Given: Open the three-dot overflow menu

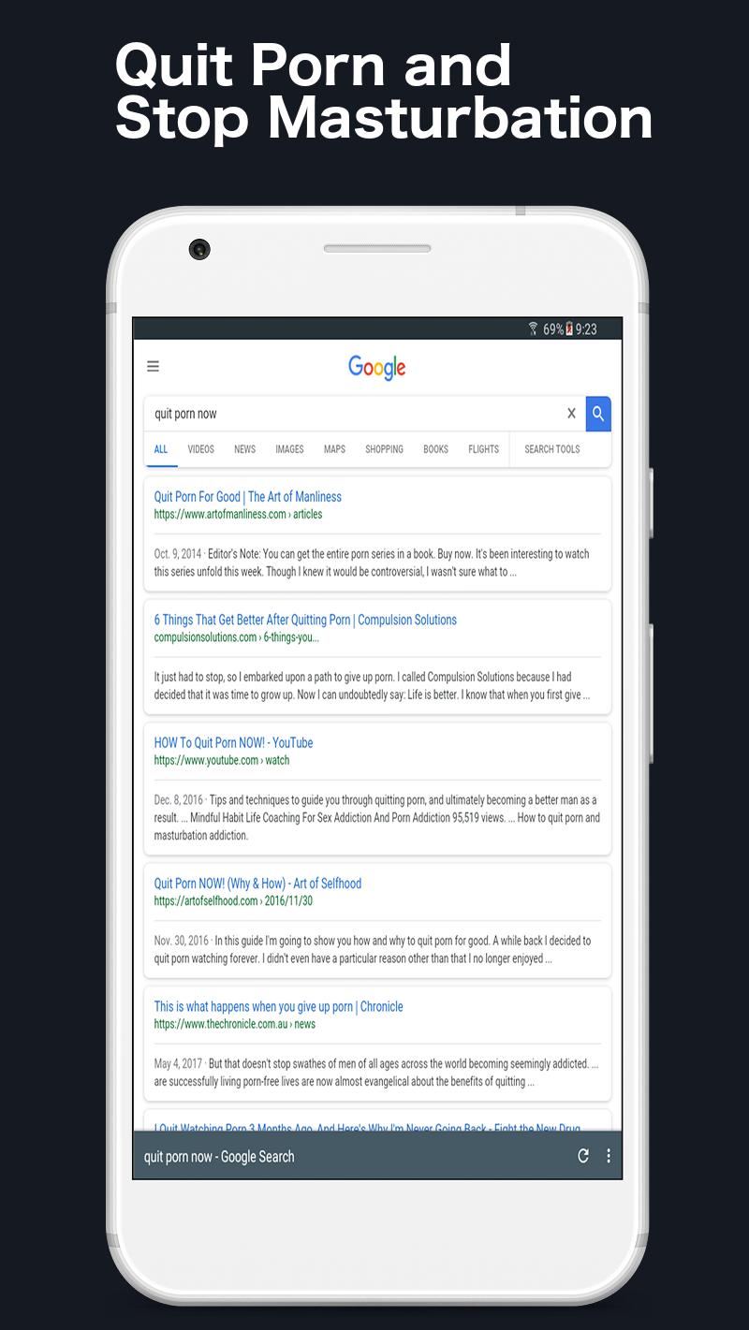Looking at the screenshot, I should pyautogui.click(x=609, y=1156).
